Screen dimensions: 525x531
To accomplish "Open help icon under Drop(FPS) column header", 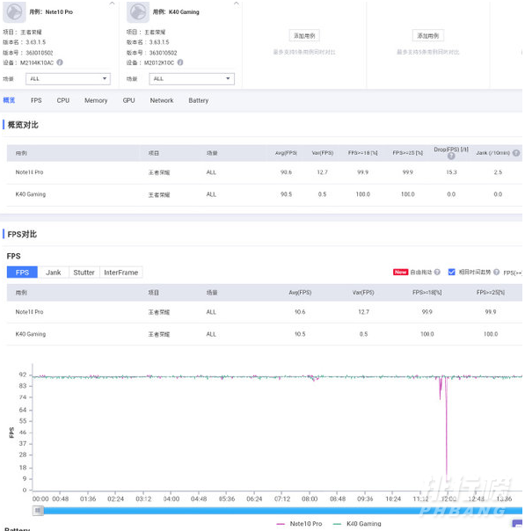I will (x=451, y=156).
